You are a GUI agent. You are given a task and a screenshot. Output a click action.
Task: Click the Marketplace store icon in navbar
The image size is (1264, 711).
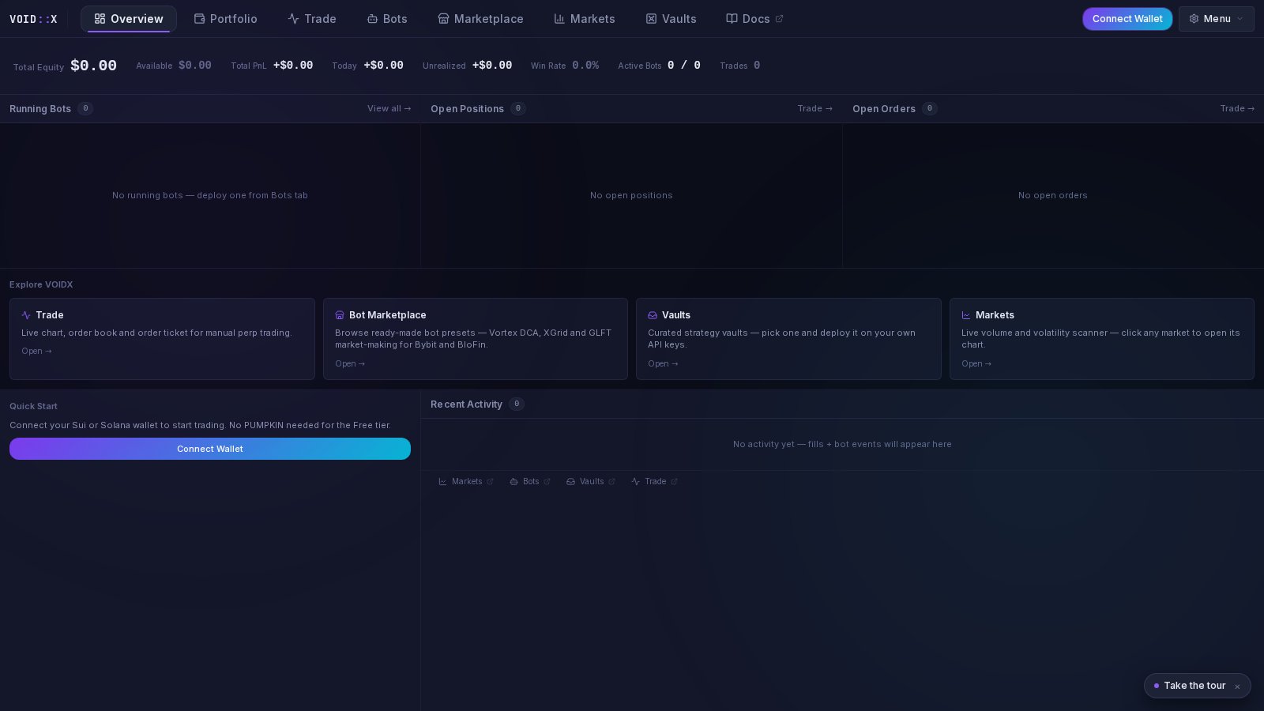tap(443, 19)
